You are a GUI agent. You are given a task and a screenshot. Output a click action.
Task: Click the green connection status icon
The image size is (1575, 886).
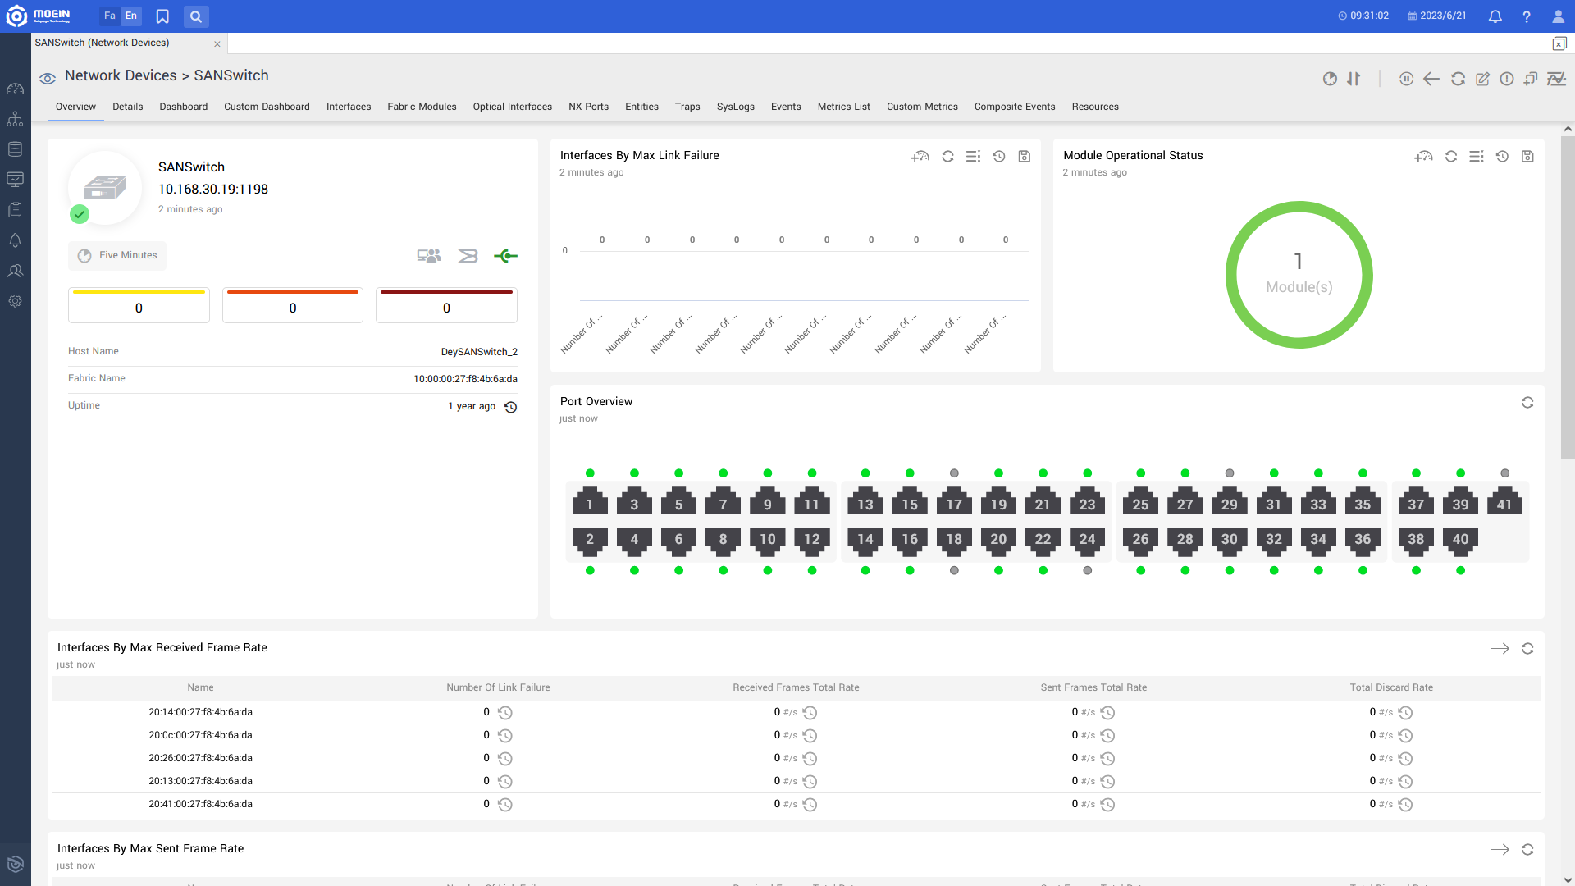[505, 256]
